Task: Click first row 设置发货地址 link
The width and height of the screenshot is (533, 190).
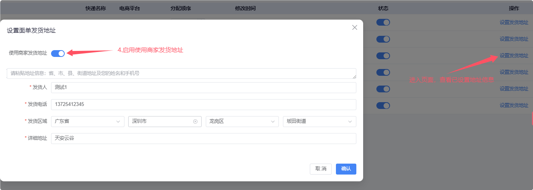Action: (x=514, y=22)
